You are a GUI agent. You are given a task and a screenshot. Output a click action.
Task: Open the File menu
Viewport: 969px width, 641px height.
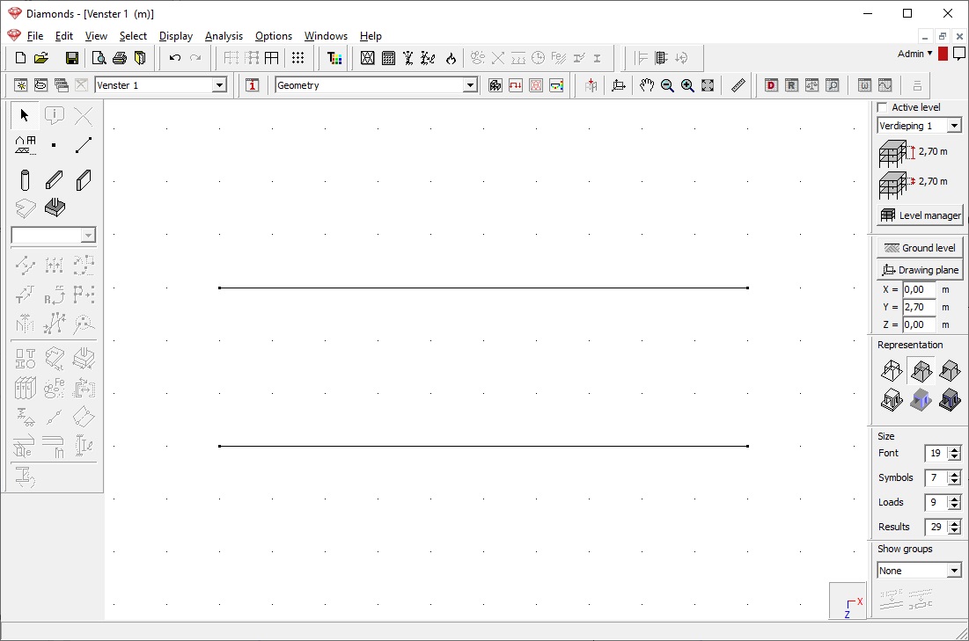pos(35,36)
